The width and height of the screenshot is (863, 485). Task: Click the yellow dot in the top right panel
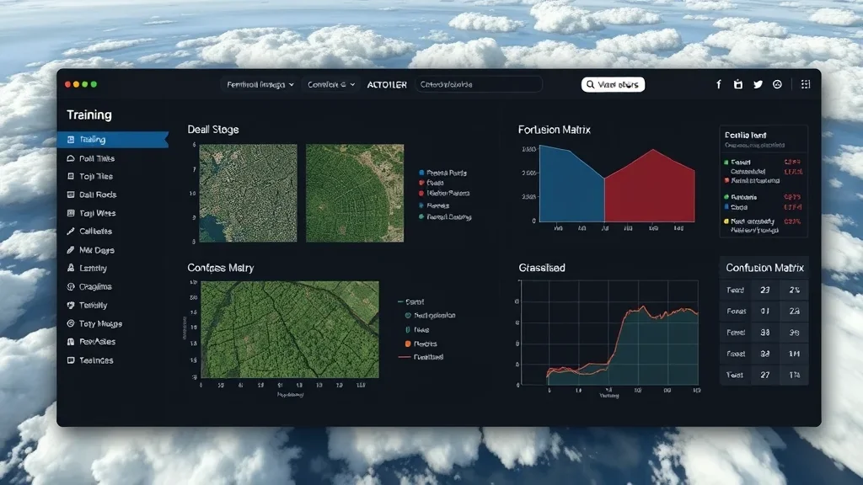(x=726, y=221)
